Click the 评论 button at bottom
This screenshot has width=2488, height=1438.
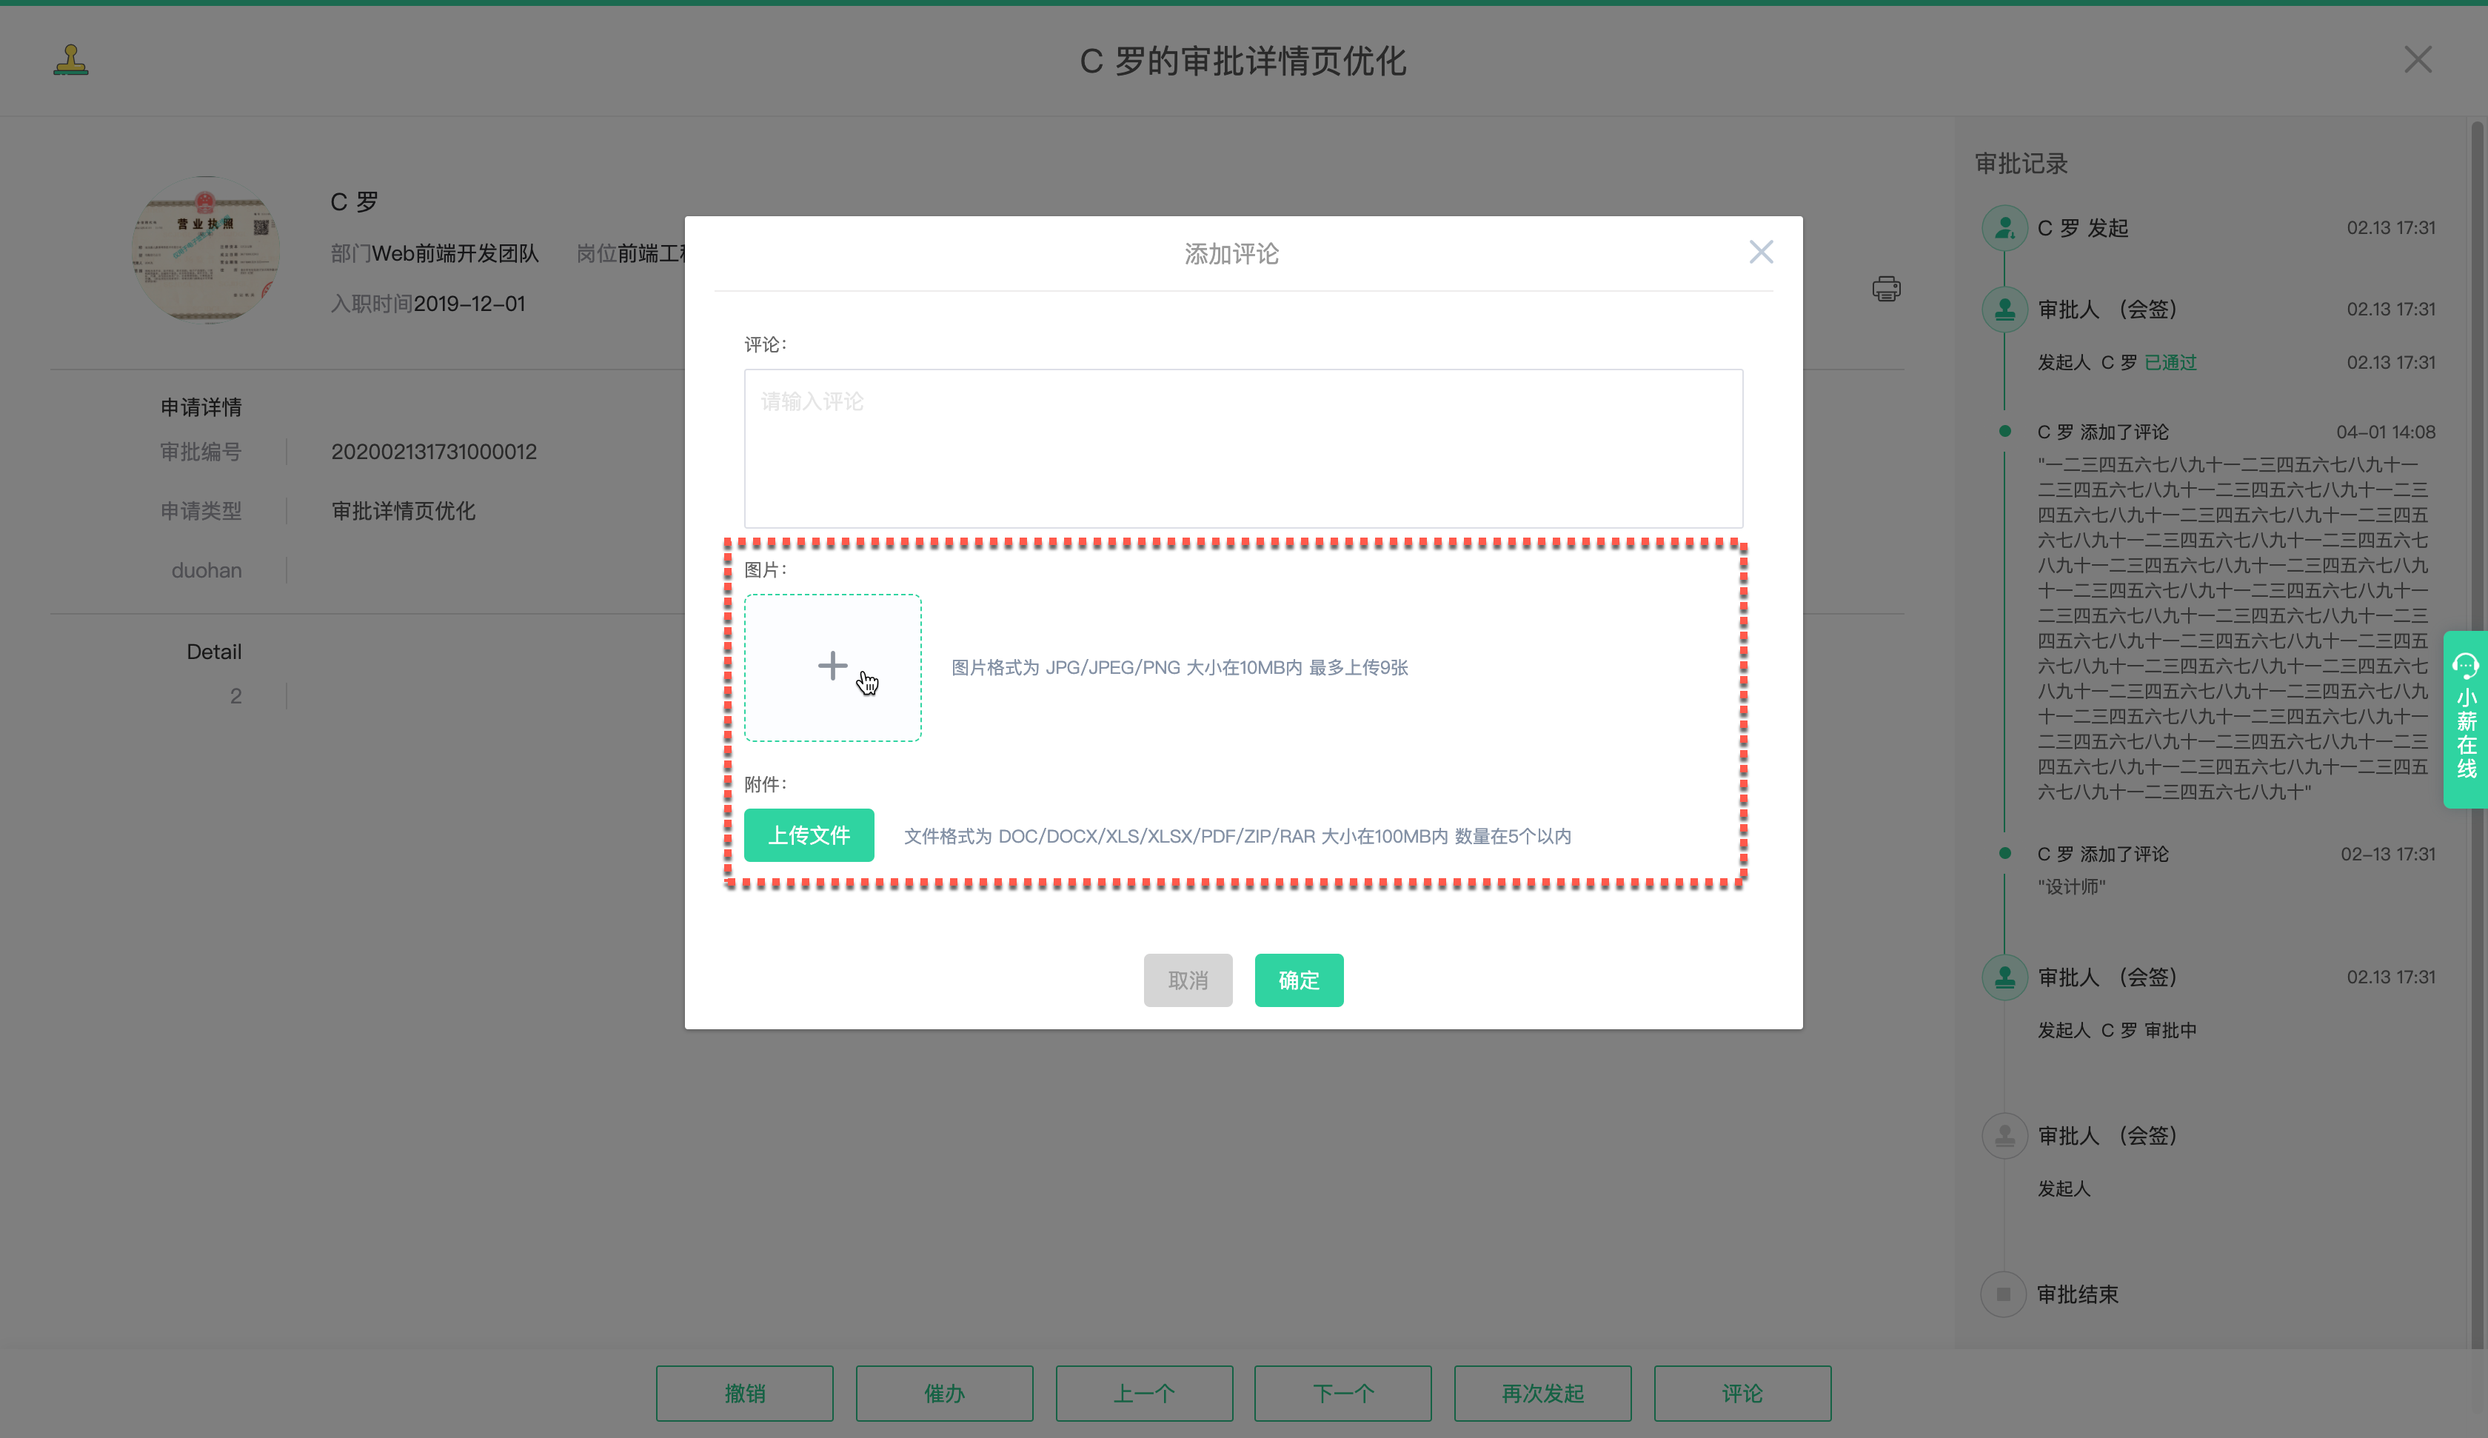coord(1742,1393)
